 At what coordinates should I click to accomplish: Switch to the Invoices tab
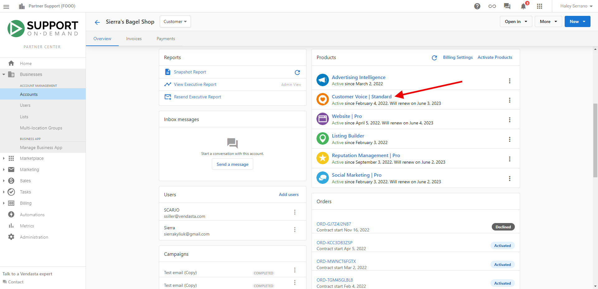[134, 39]
